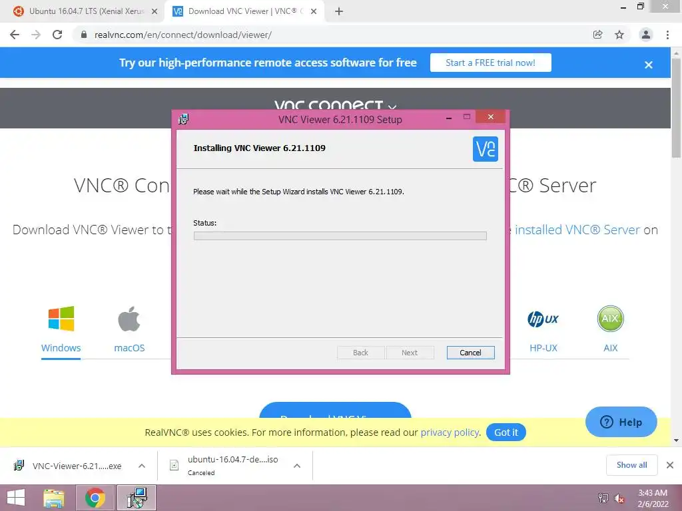Viewport: 682px width, 511px height.
Task: Click the ubuntu iso file icon in downloads bar
Action: point(174,465)
